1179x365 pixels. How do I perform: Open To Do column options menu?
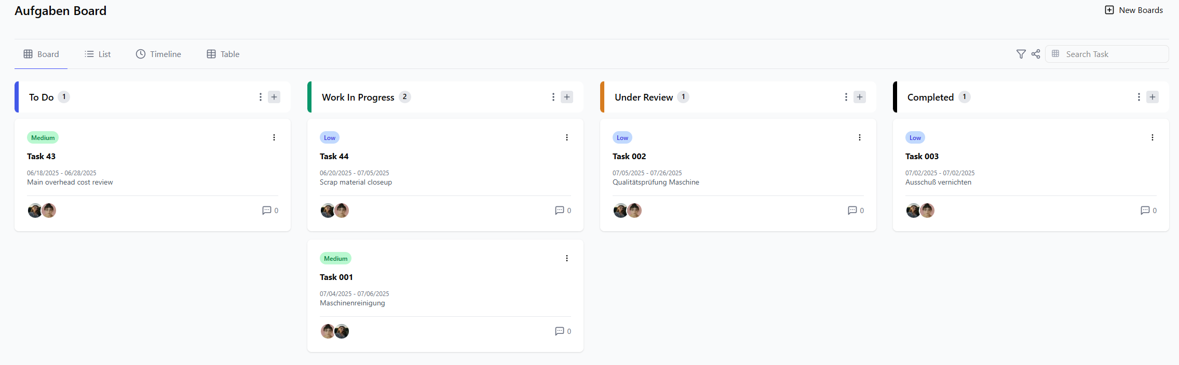pos(261,97)
